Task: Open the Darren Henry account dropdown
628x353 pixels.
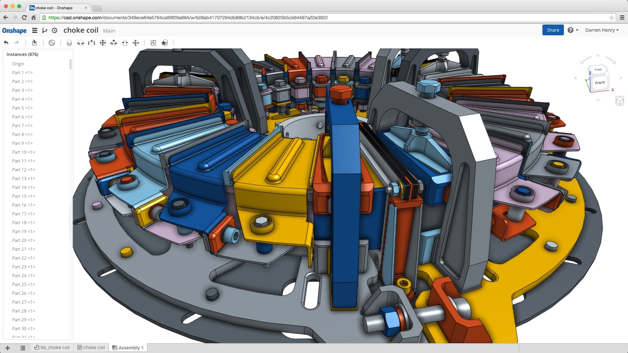Action: click(x=602, y=30)
